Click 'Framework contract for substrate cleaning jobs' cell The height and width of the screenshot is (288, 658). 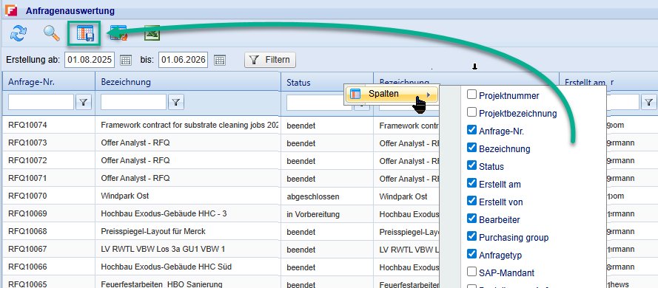point(187,125)
